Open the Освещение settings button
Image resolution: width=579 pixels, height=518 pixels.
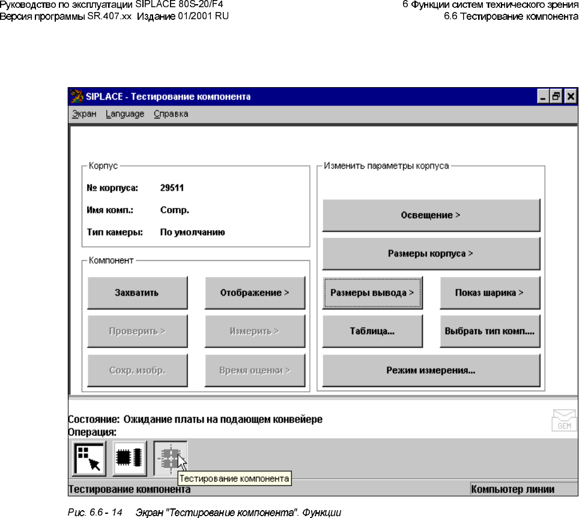[431, 215]
